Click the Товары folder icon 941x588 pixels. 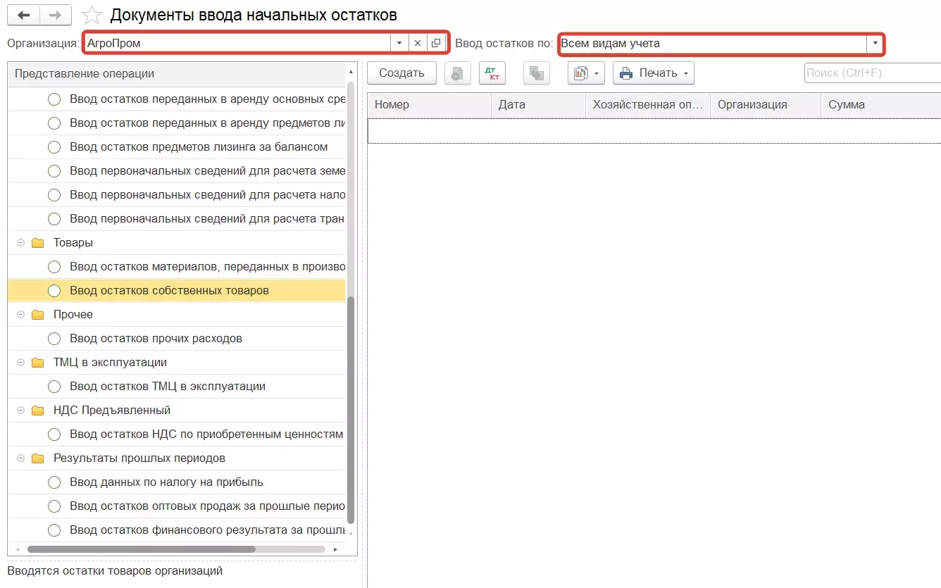(37, 243)
